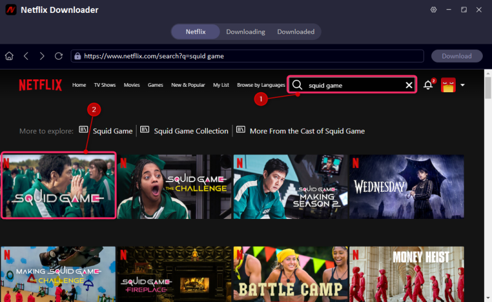Open More From the Cast of Squid Game
This screenshot has height=302, width=492.
307,131
